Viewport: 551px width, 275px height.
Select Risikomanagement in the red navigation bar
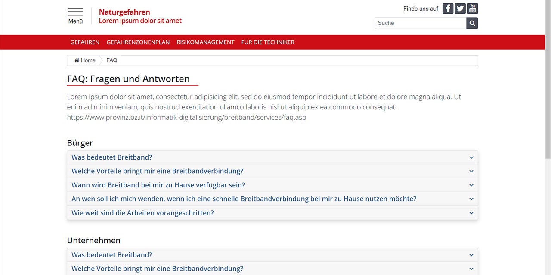click(x=205, y=42)
